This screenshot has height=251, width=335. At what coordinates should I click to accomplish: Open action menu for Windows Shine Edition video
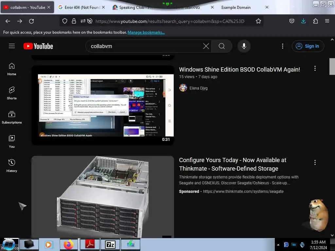(315, 69)
